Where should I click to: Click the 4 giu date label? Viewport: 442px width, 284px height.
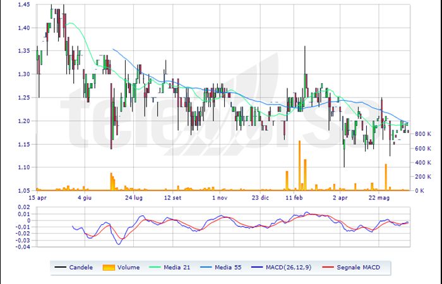(85, 198)
